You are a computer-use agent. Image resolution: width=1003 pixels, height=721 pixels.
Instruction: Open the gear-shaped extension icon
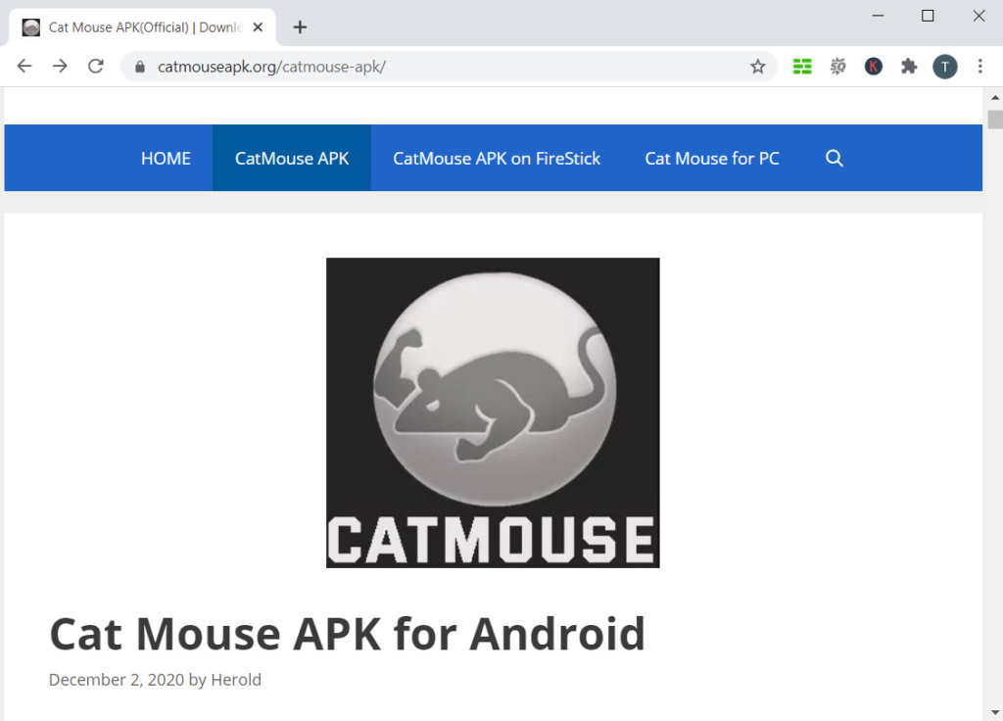coord(838,67)
